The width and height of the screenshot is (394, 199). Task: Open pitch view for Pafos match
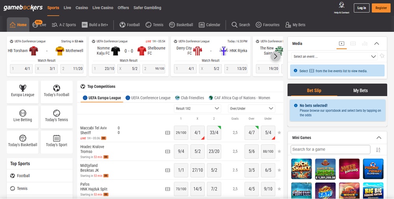pyautogui.click(x=167, y=189)
